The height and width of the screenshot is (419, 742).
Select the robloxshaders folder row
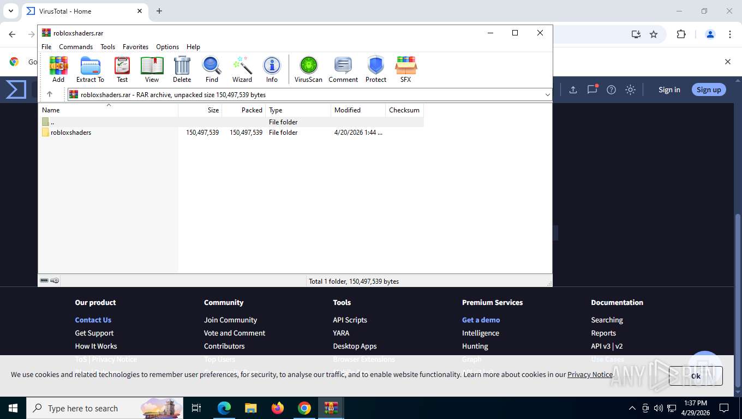(x=231, y=133)
